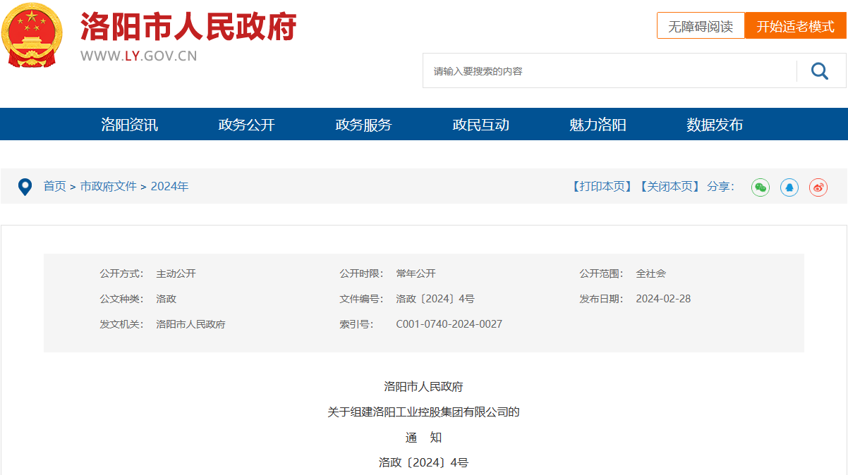Enable 无障碍阅读 accessibility mode

(701, 26)
